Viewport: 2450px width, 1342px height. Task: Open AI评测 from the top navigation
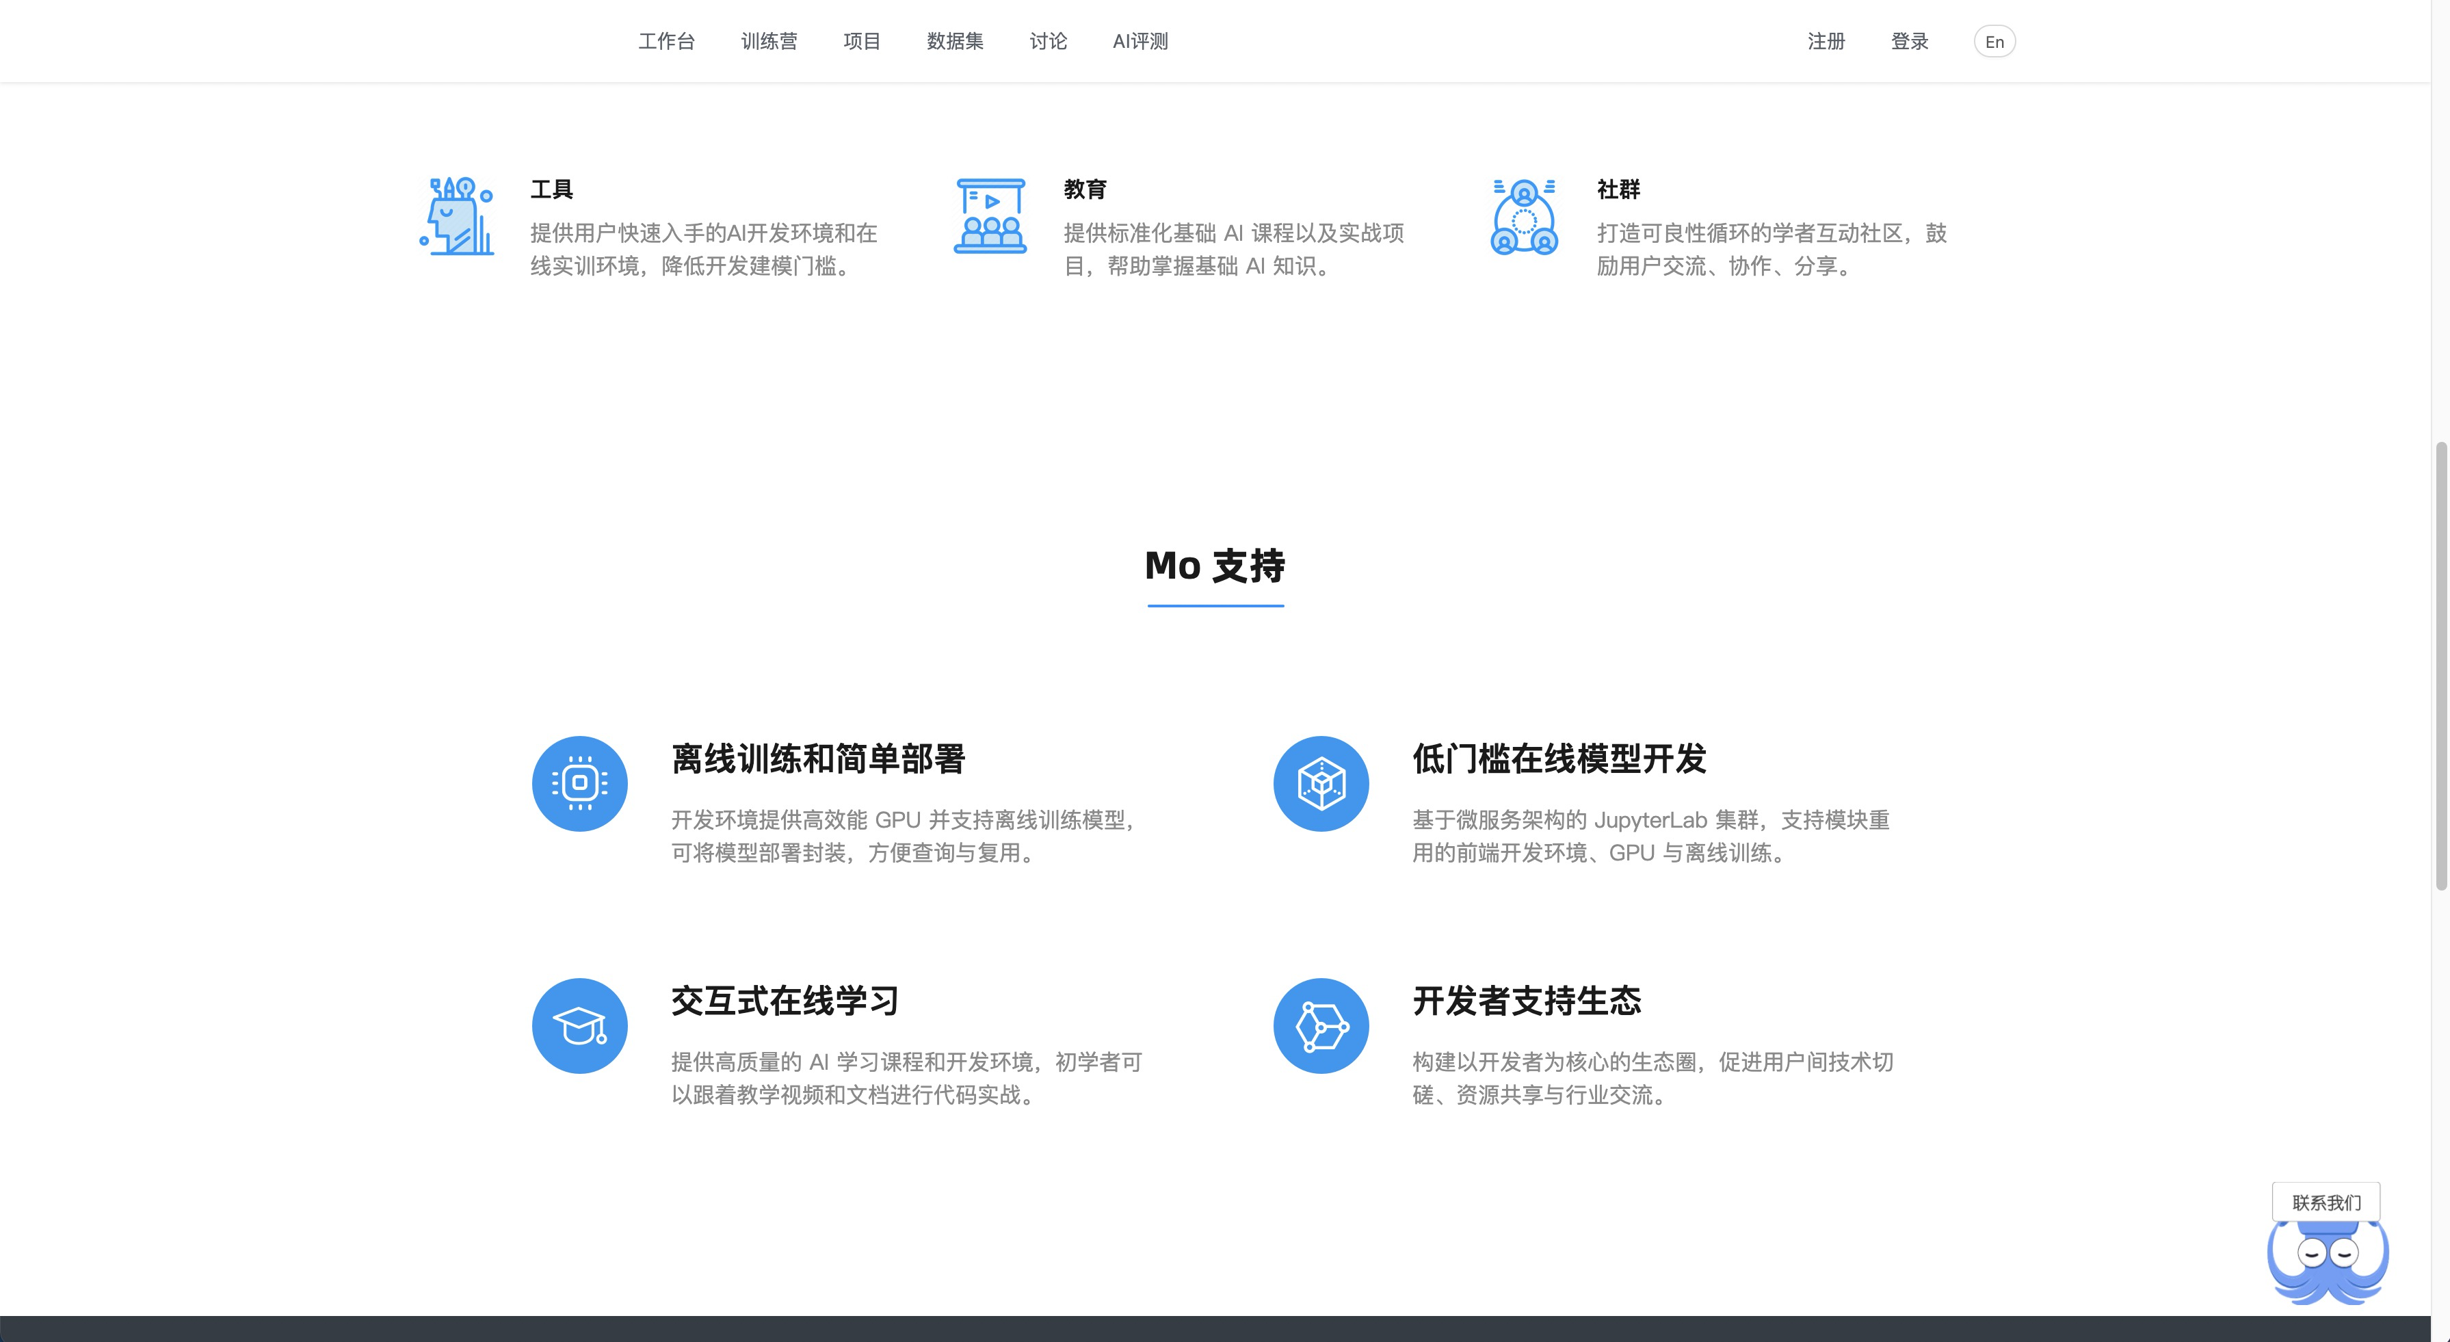click(x=1140, y=41)
